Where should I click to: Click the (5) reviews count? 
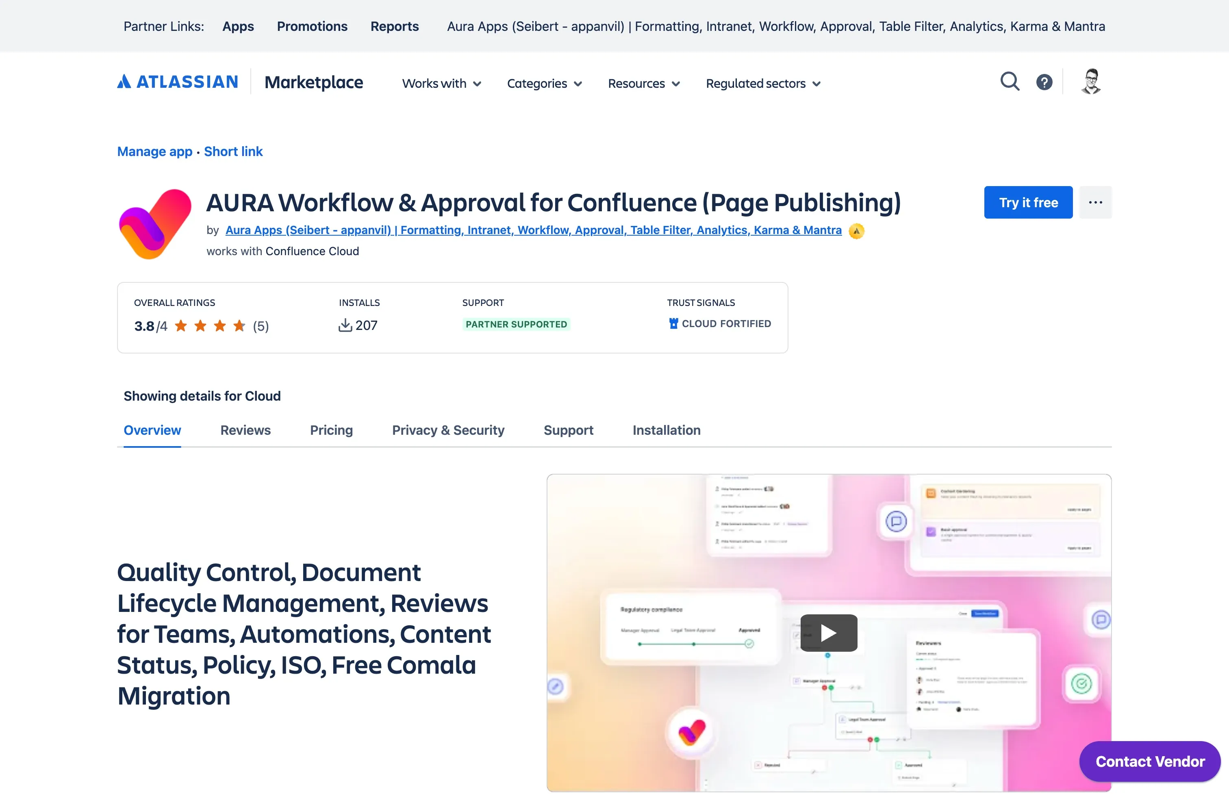click(261, 326)
